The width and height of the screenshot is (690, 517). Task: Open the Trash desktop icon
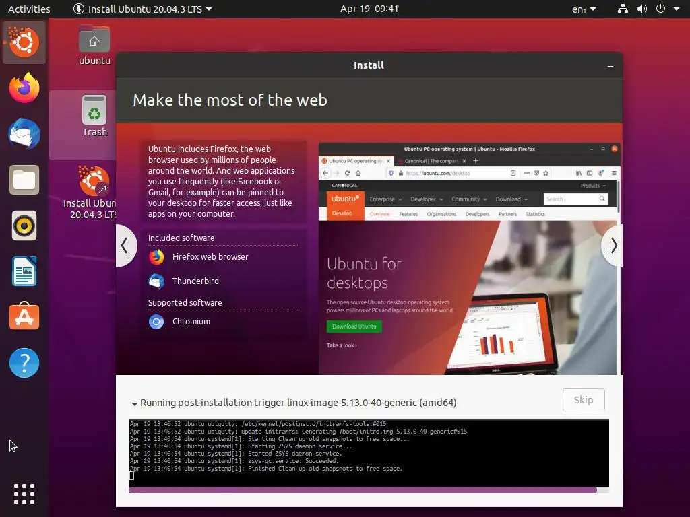pos(94,116)
